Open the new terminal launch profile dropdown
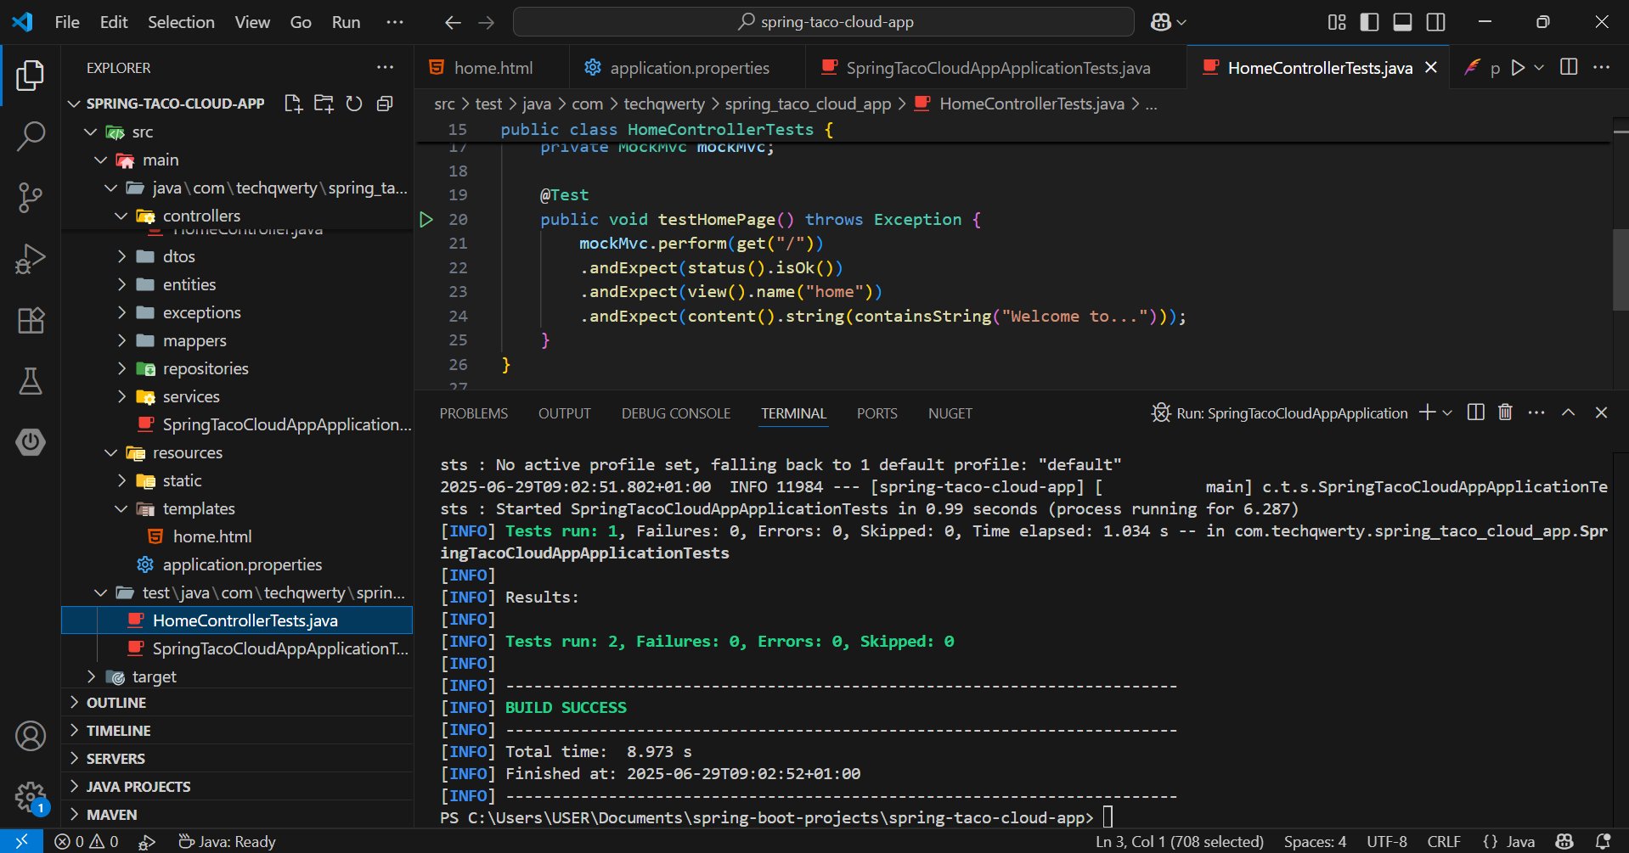The height and width of the screenshot is (853, 1629). [x=1448, y=412]
